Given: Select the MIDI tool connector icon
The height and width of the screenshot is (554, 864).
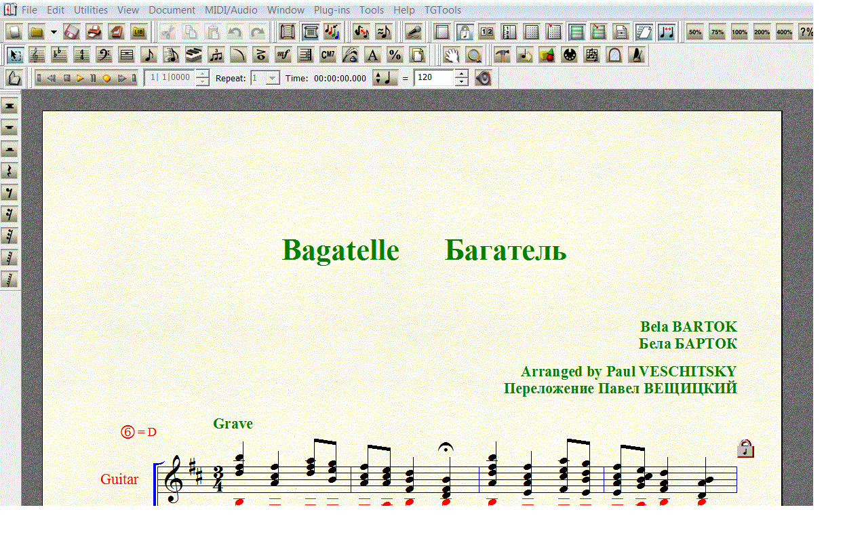Looking at the screenshot, I should pos(570,55).
